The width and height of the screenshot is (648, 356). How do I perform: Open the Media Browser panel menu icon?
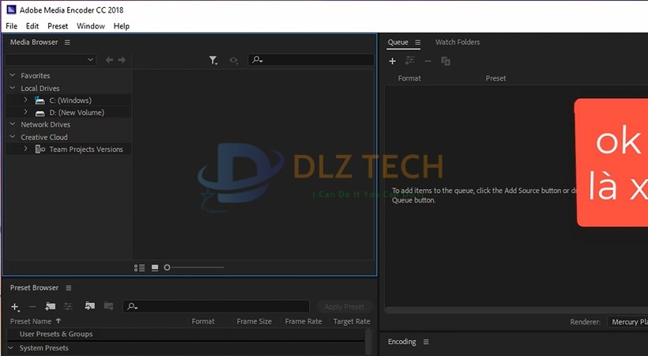(x=67, y=43)
